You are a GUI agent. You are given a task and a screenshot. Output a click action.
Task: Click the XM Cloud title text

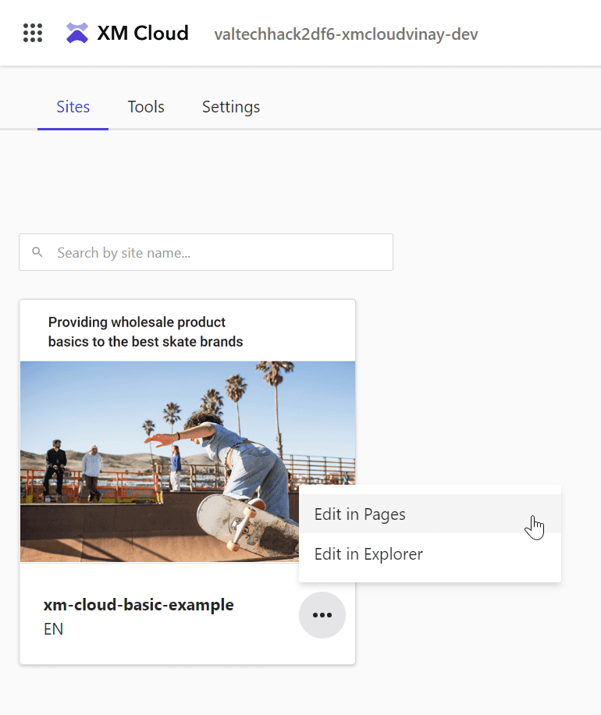[x=143, y=34]
